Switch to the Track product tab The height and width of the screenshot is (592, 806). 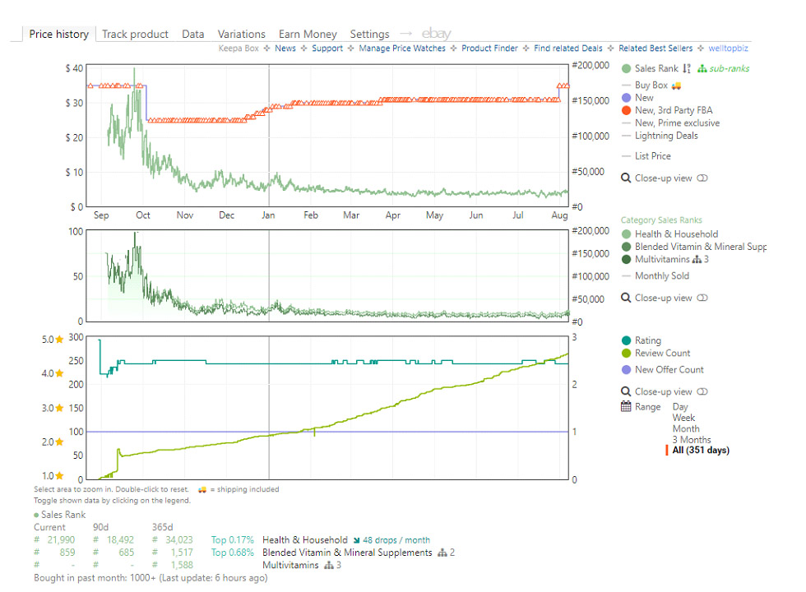coord(135,34)
